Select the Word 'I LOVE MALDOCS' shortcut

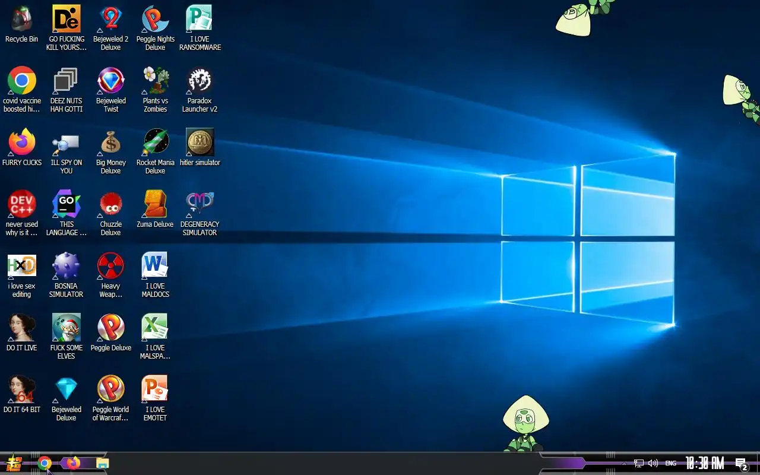156,275
